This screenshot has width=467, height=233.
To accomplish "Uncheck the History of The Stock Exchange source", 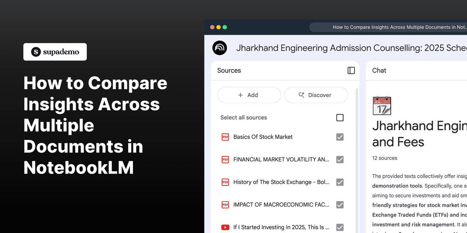I will click(x=340, y=182).
